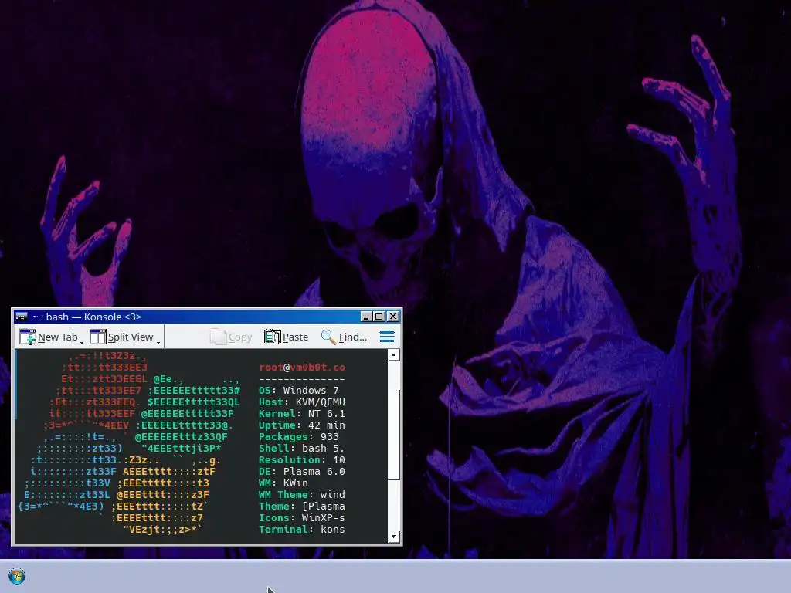Click the terminal scrollbar down arrow
Viewport: 791px width, 593px height.
click(x=394, y=537)
